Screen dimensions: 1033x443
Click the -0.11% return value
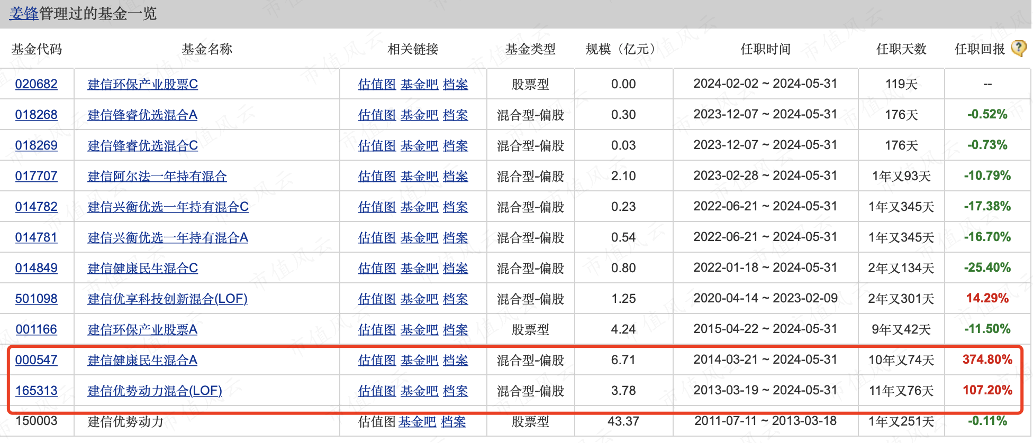[987, 421]
